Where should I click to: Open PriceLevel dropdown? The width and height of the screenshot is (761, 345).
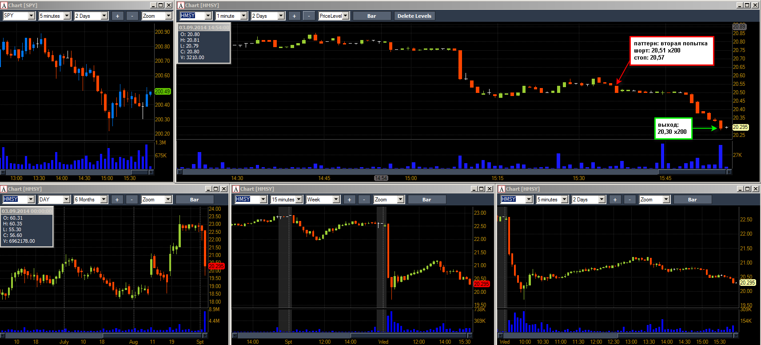[345, 16]
